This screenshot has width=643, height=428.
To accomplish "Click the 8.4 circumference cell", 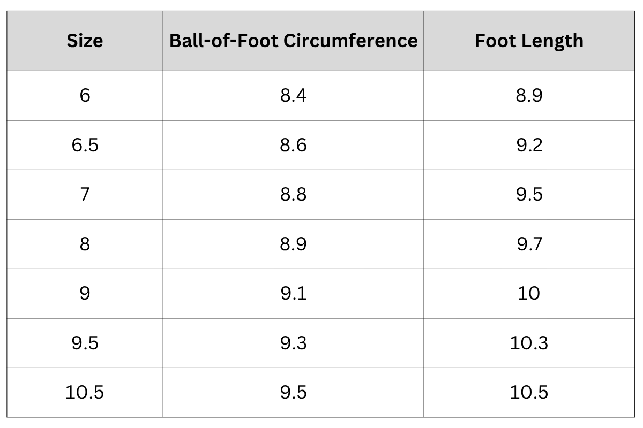I will click(293, 96).
